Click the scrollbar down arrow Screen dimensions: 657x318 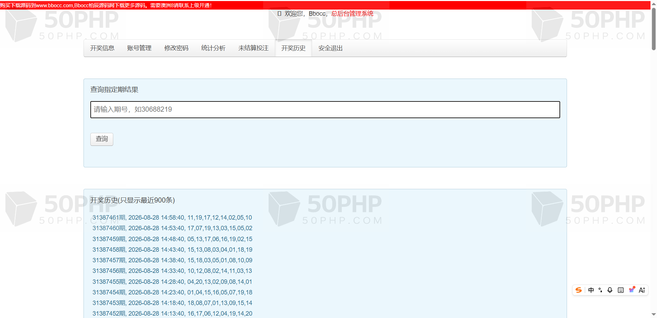tap(654, 314)
